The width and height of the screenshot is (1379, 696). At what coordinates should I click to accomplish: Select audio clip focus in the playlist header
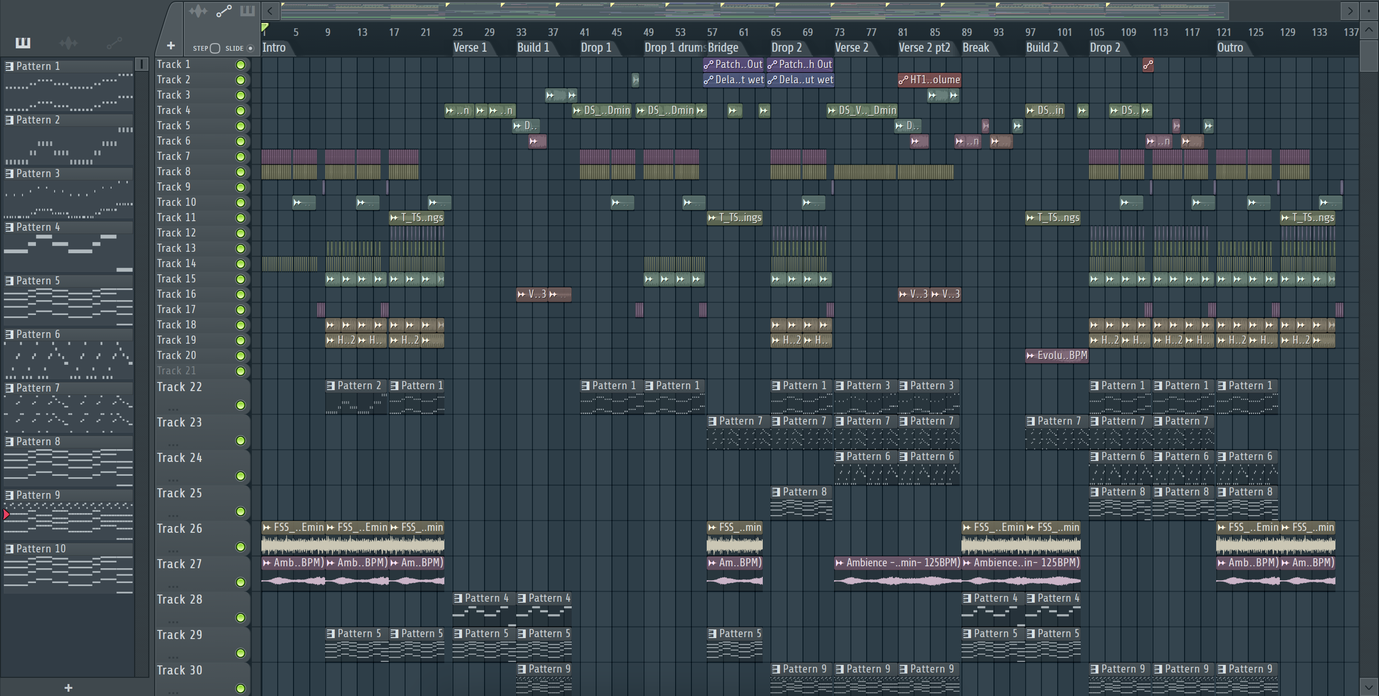click(198, 11)
